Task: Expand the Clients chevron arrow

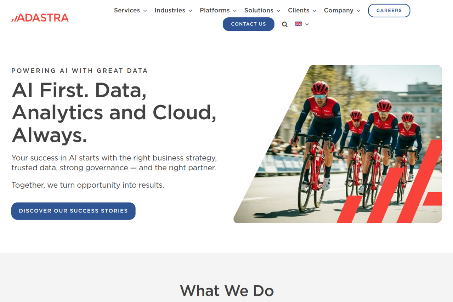Action: pos(315,11)
